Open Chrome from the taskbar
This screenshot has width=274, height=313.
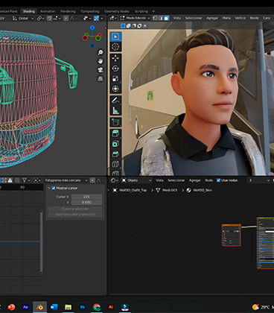[97, 307]
